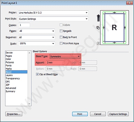
Task: Click the bleed Amount field
Action: pos(55,62)
